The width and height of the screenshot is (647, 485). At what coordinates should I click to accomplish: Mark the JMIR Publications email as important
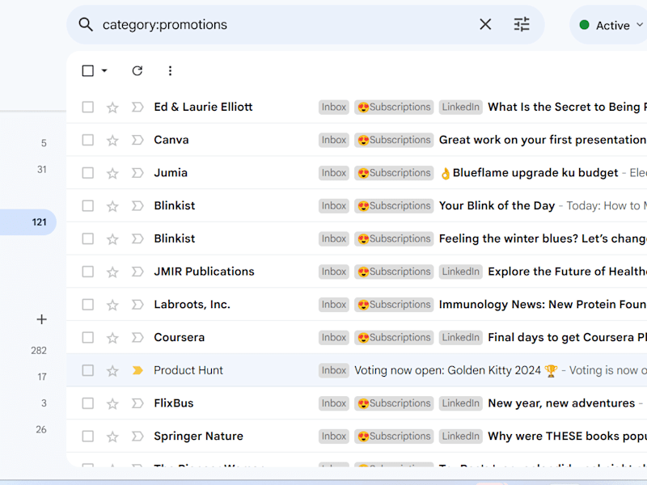[137, 272]
